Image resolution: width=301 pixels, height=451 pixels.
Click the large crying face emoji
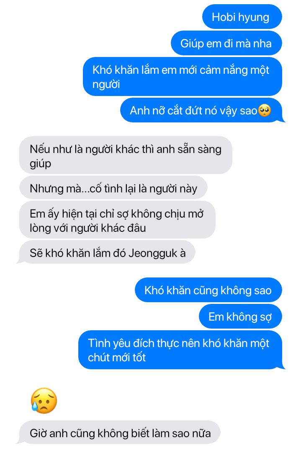tap(44, 401)
